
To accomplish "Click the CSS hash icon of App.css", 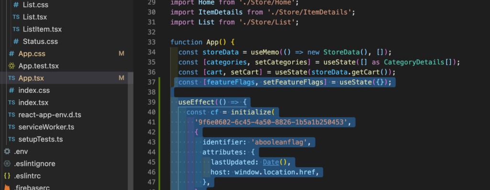I will (11, 54).
